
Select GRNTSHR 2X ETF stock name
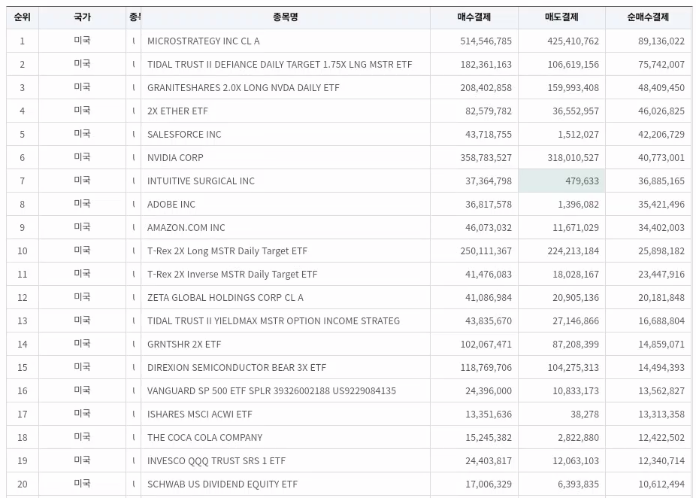coord(184,345)
